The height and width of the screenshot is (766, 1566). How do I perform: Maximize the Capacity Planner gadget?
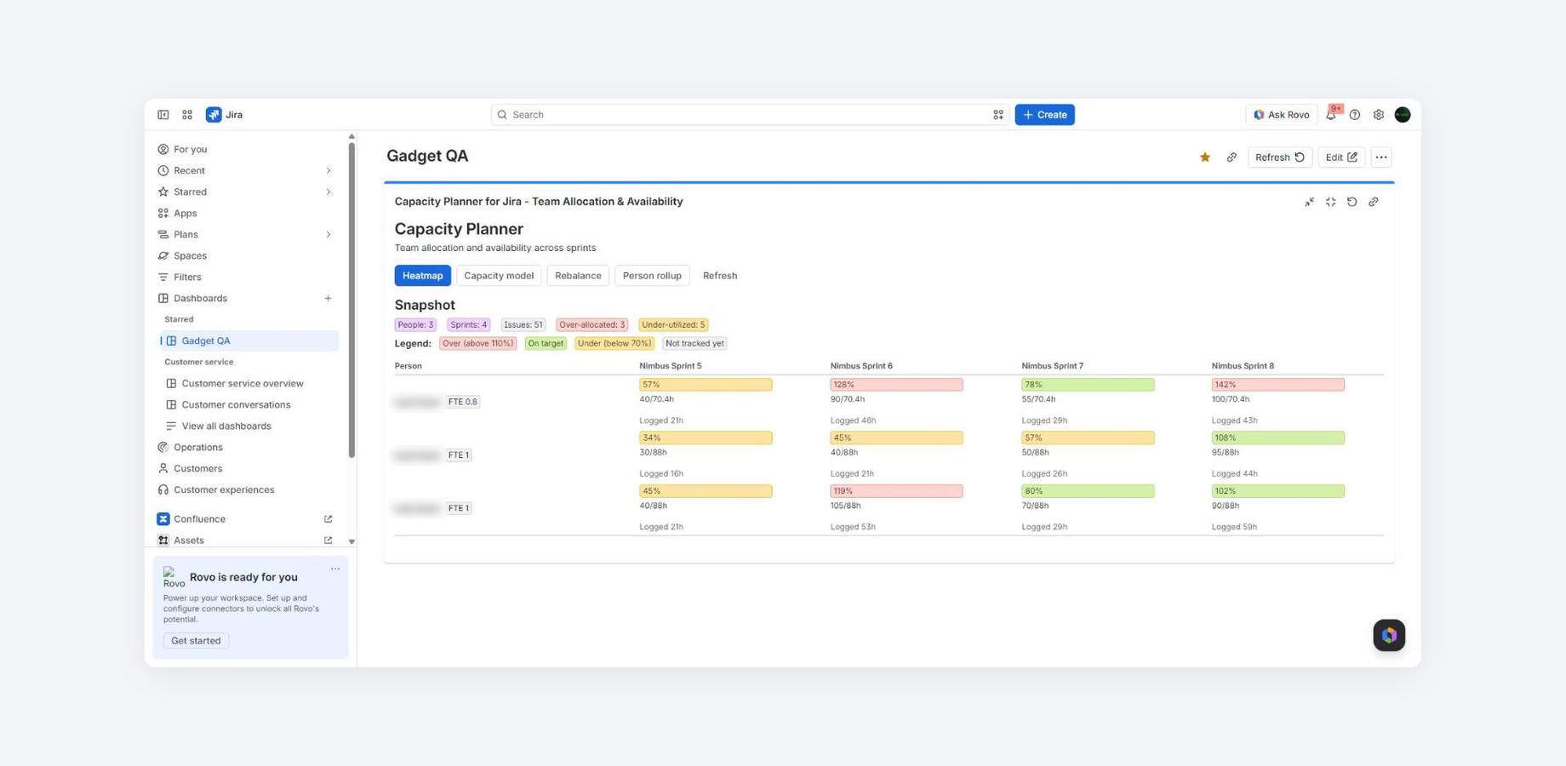(x=1331, y=202)
